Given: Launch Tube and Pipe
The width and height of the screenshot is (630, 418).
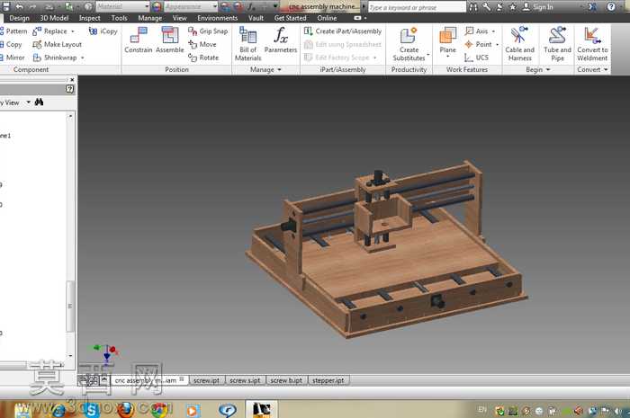Looking at the screenshot, I should 557,44.
